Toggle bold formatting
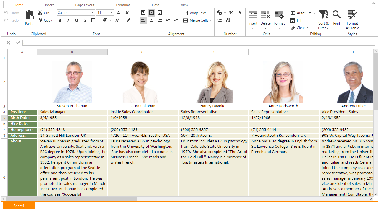This screenshot has height=213, width=379. click(x=60, y=20)
